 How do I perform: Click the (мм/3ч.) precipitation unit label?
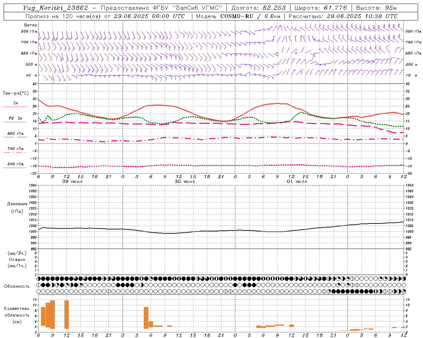(x=17, y=253)
